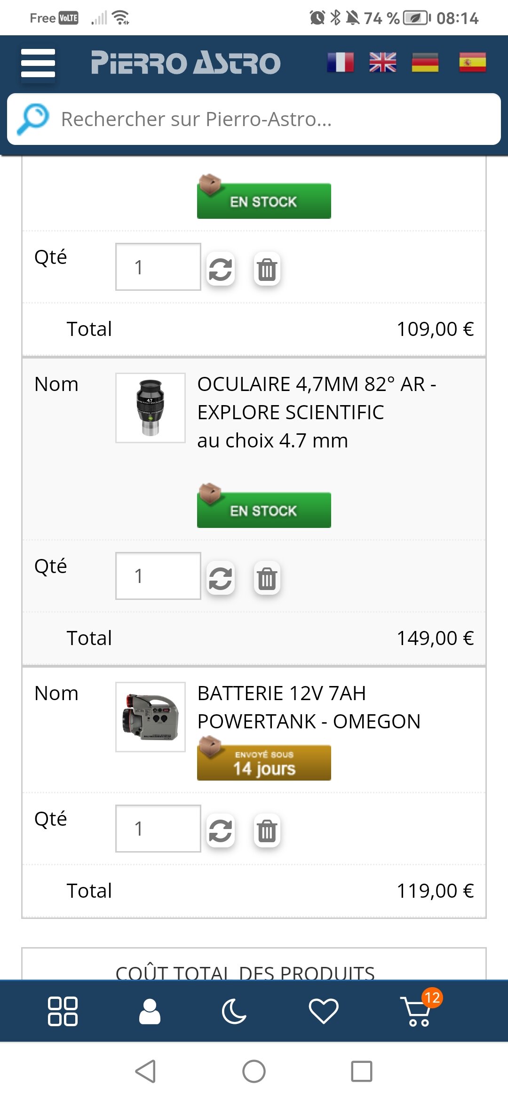Screen dimensions: 508x1101
Task: Switch site language to English flag
Action: 383,62
